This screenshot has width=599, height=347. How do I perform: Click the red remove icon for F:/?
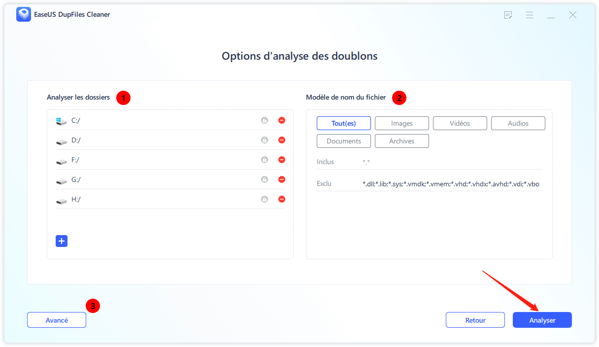click(282, 160)
